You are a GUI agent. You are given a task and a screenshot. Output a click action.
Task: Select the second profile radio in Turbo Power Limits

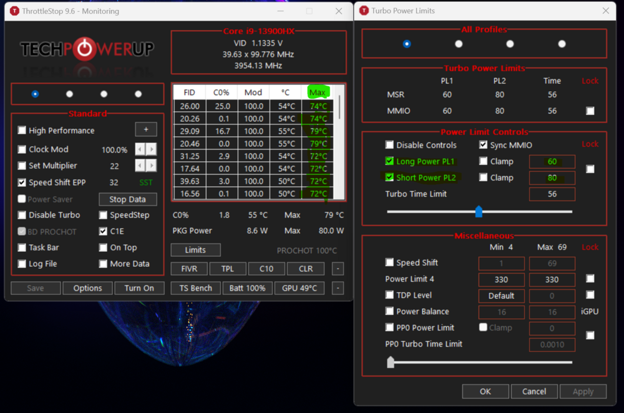tap(459, 44)
